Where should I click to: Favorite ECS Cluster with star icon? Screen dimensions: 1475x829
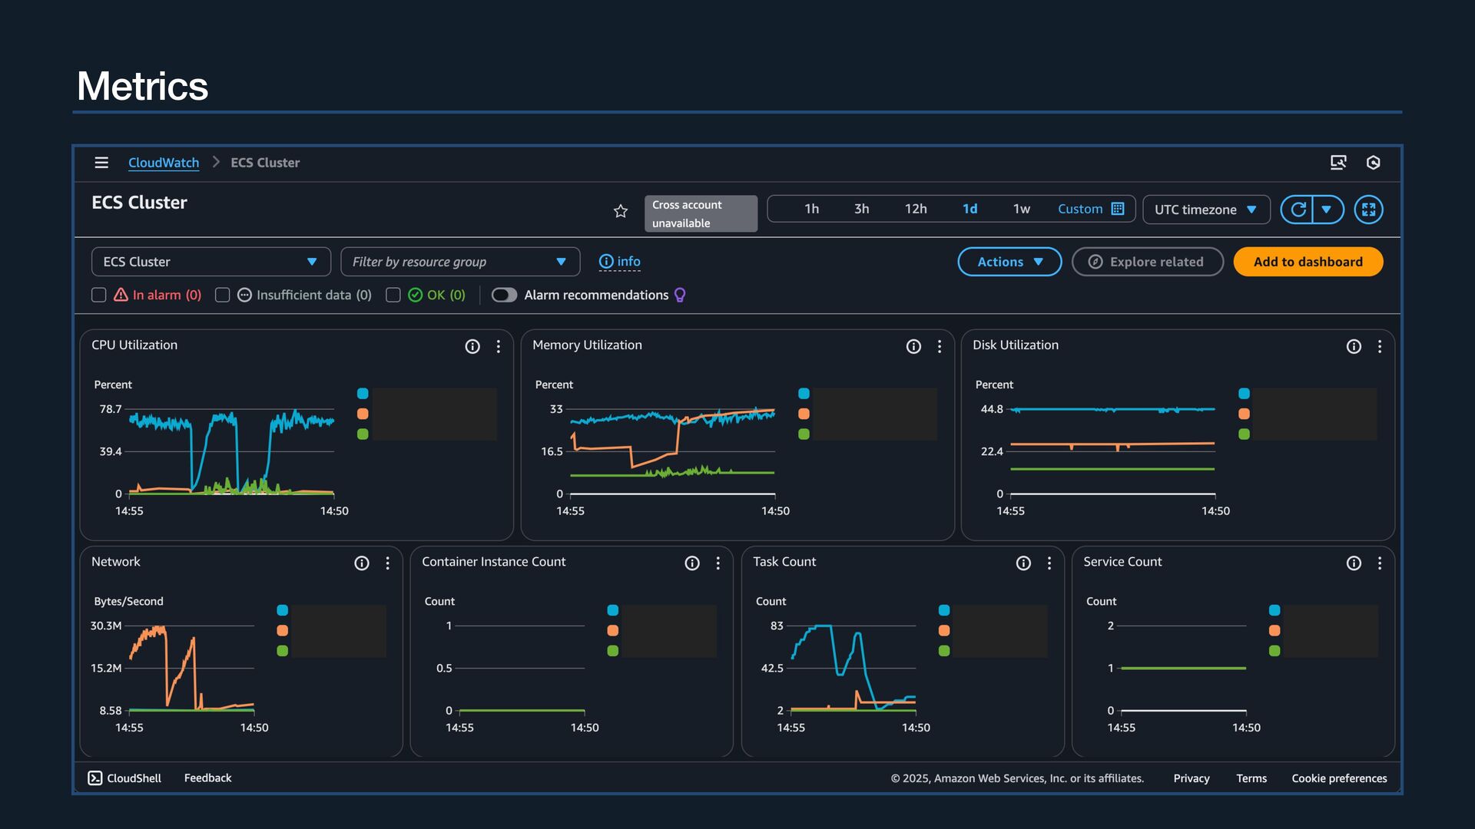pos(621,211)
